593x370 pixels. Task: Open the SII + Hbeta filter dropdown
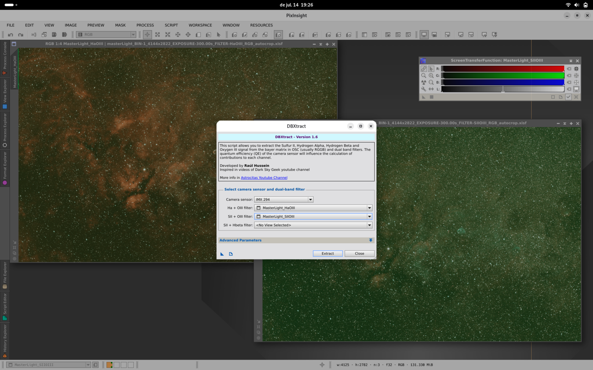[x=313, y=225]
